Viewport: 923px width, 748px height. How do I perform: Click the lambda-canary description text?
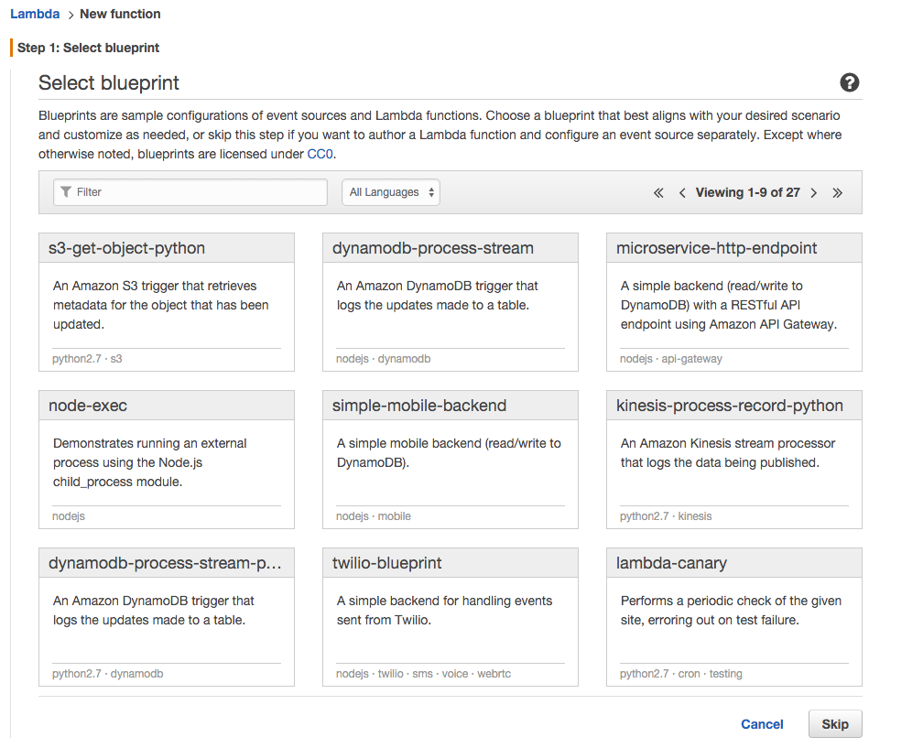click(731, 611)
